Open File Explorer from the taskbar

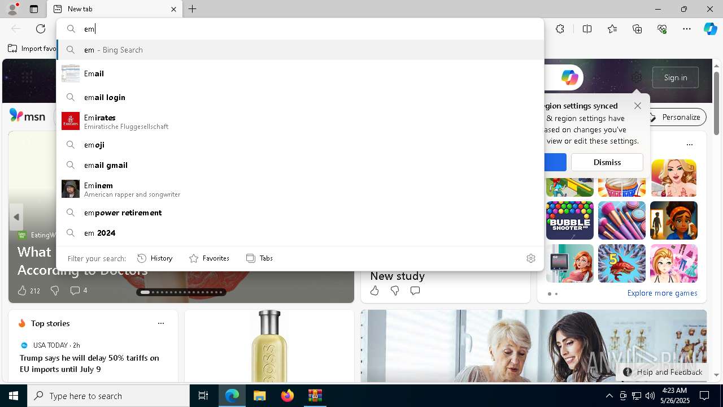click(x=259, y=396)
